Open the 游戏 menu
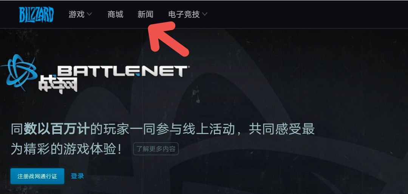The width and height of the screenshot is (408, 194). [x=76, y=14]
